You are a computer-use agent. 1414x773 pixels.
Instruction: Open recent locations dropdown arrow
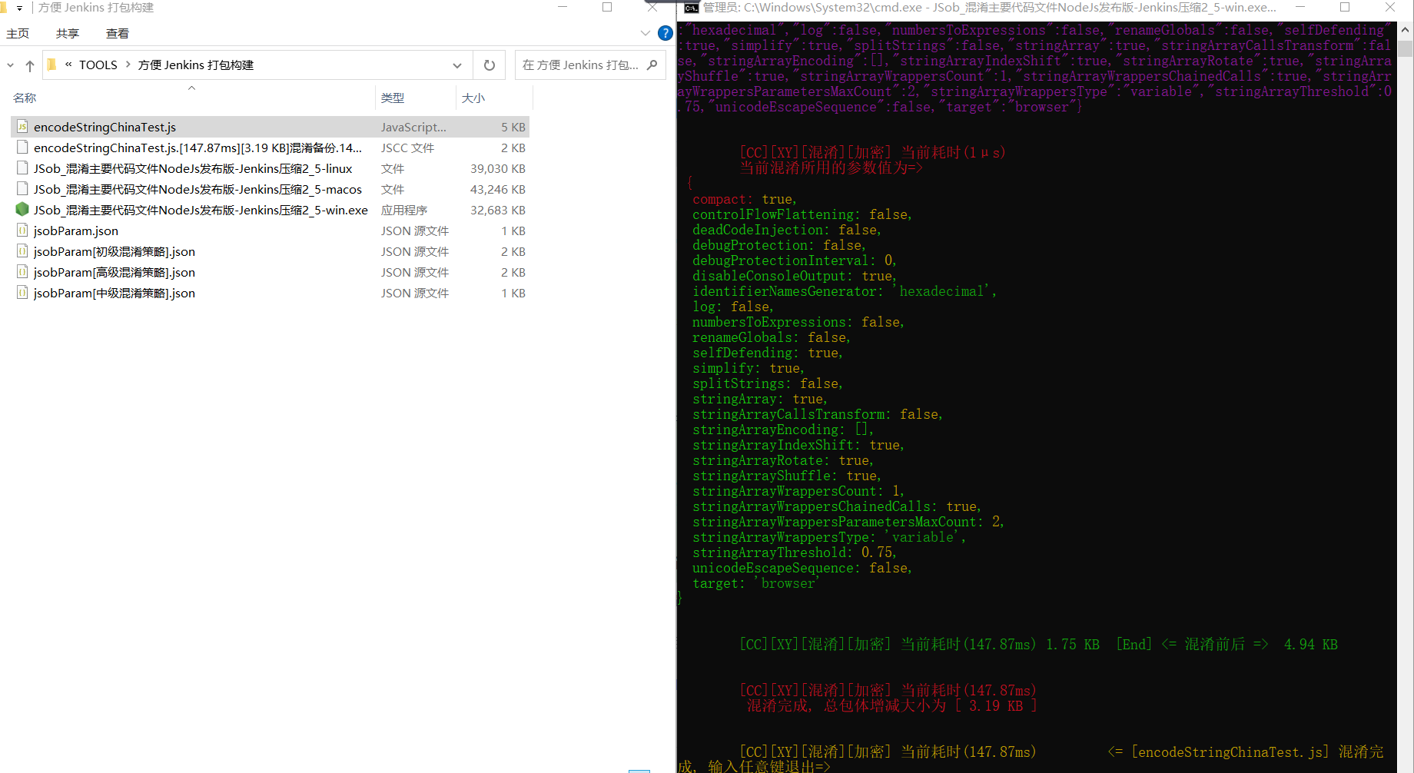(x=11, y=65)
